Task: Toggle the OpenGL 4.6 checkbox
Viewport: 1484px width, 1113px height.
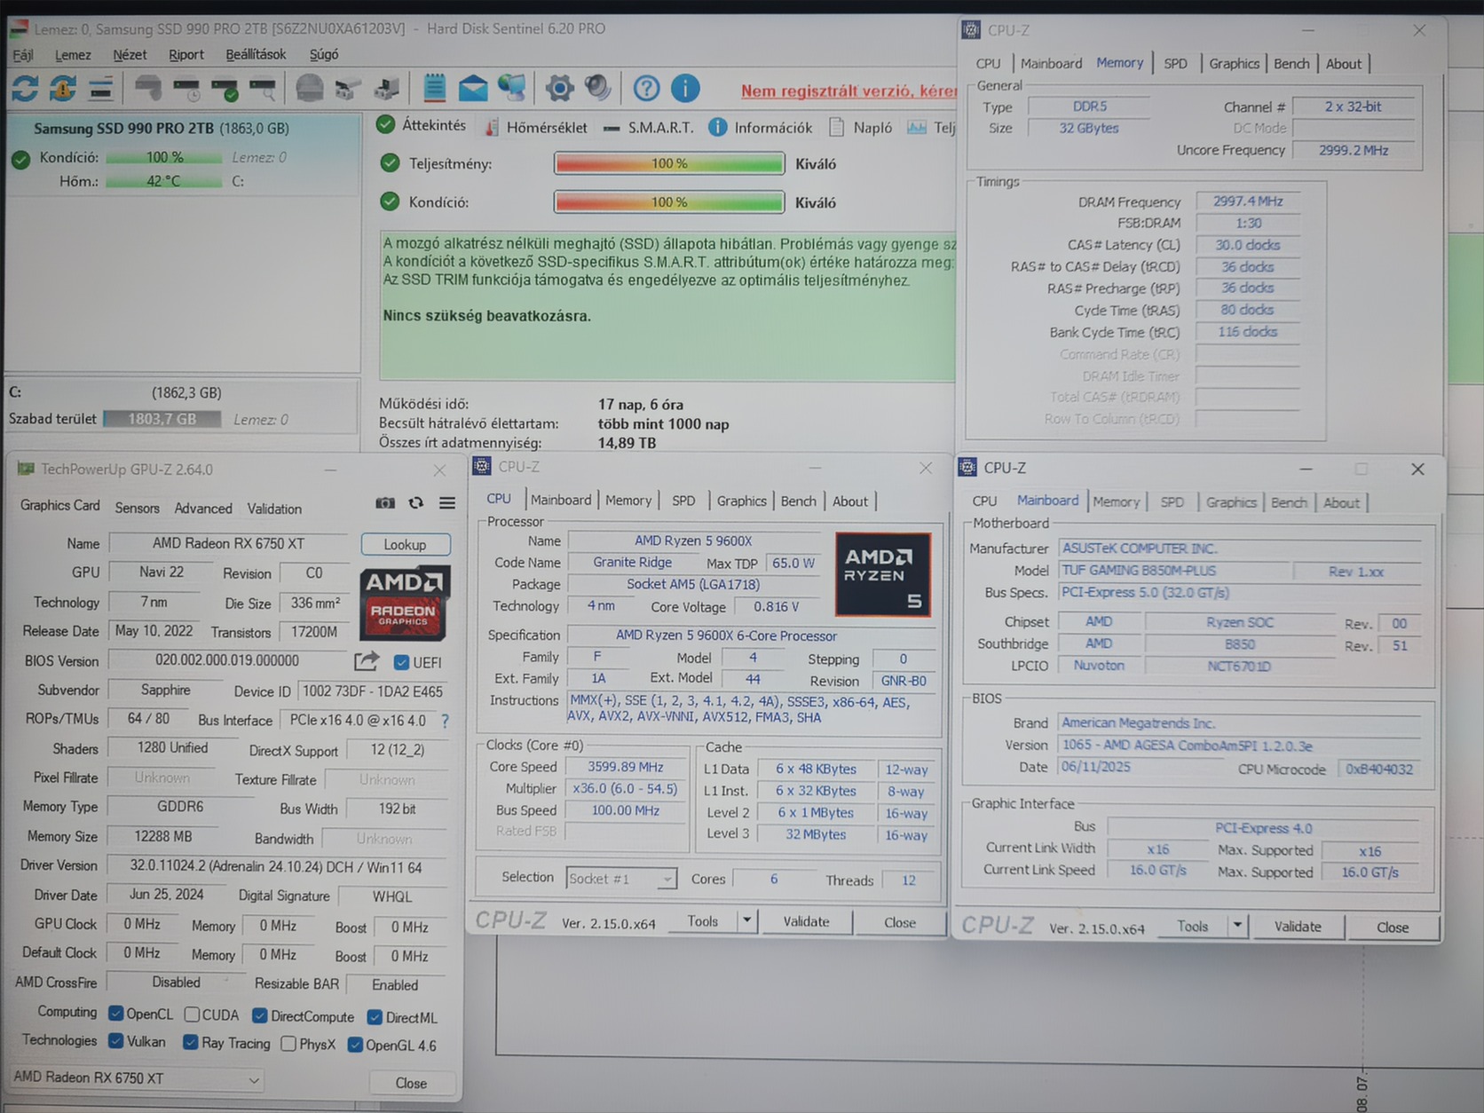Action: click(x=355, y=1045)
